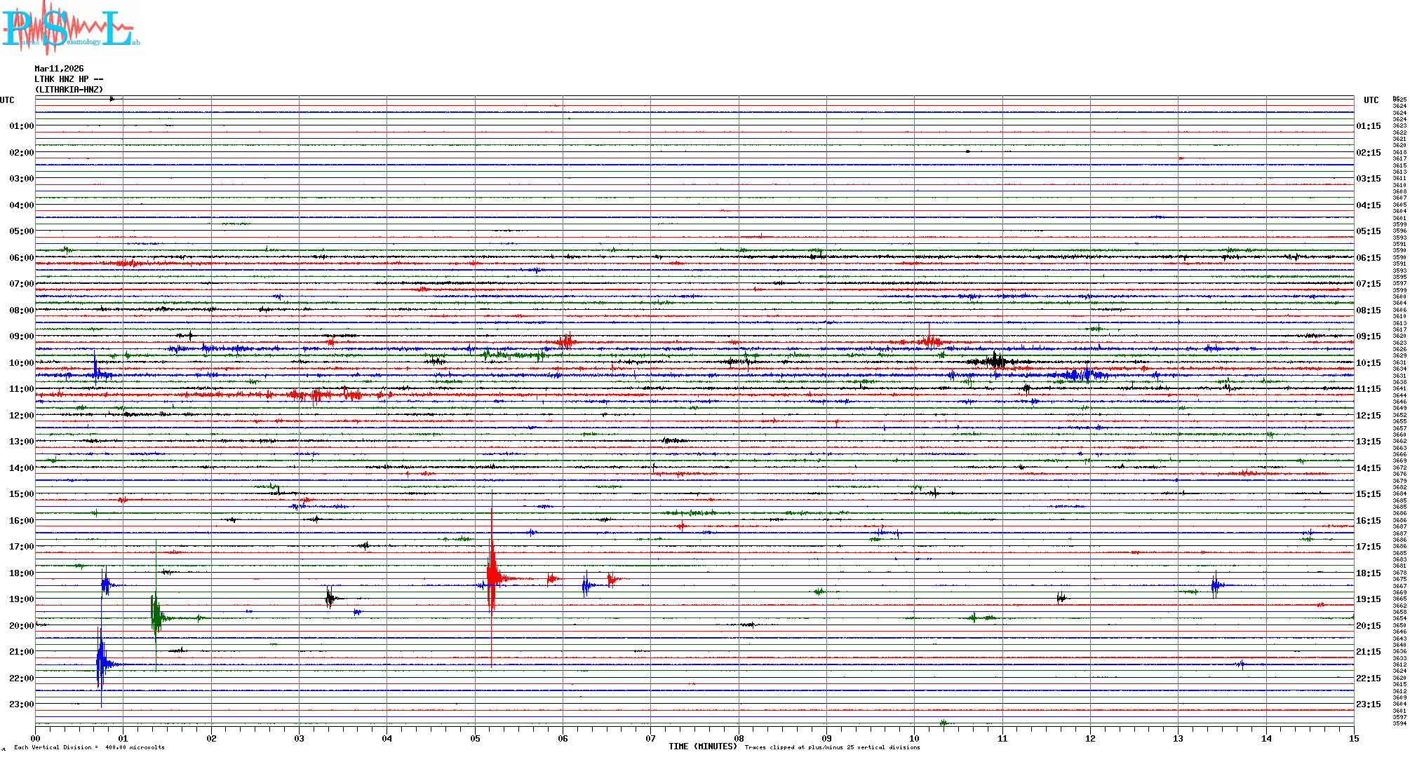Click the black event burst near minute 11 on the 10:00 trace
The image size is (1410, 757).
995,362
